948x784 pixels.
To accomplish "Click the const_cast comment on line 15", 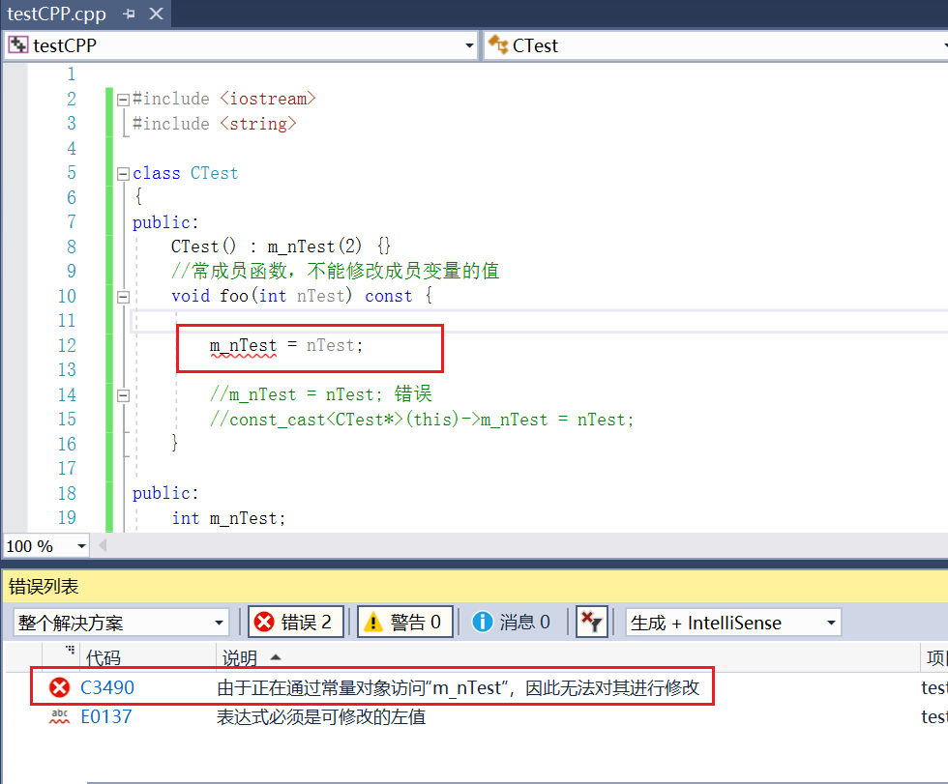I will (x=422, y=420).
